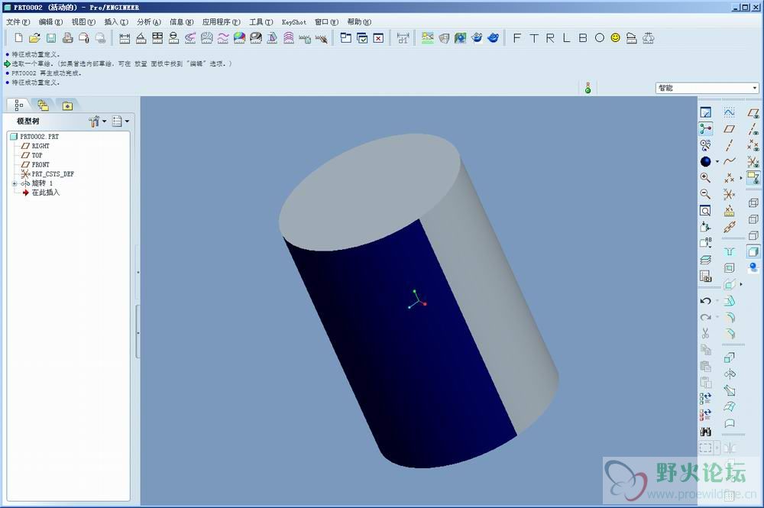Open the 应用程序 menu
Image resolution: width=764 pixels, height=508 pixels.
point(222,22)
